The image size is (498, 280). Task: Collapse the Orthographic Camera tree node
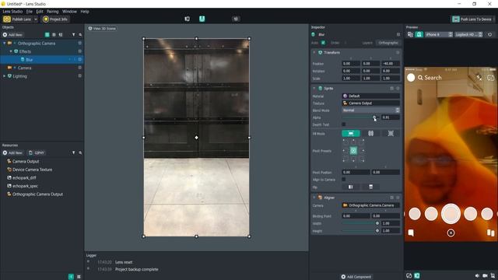click(x=5, y=44)
